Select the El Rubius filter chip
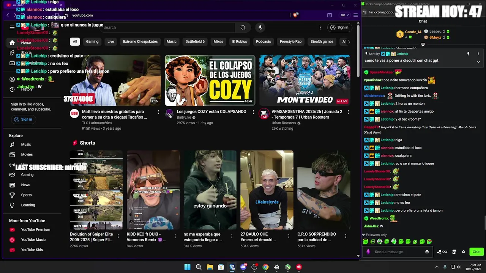 coord(240,41)
